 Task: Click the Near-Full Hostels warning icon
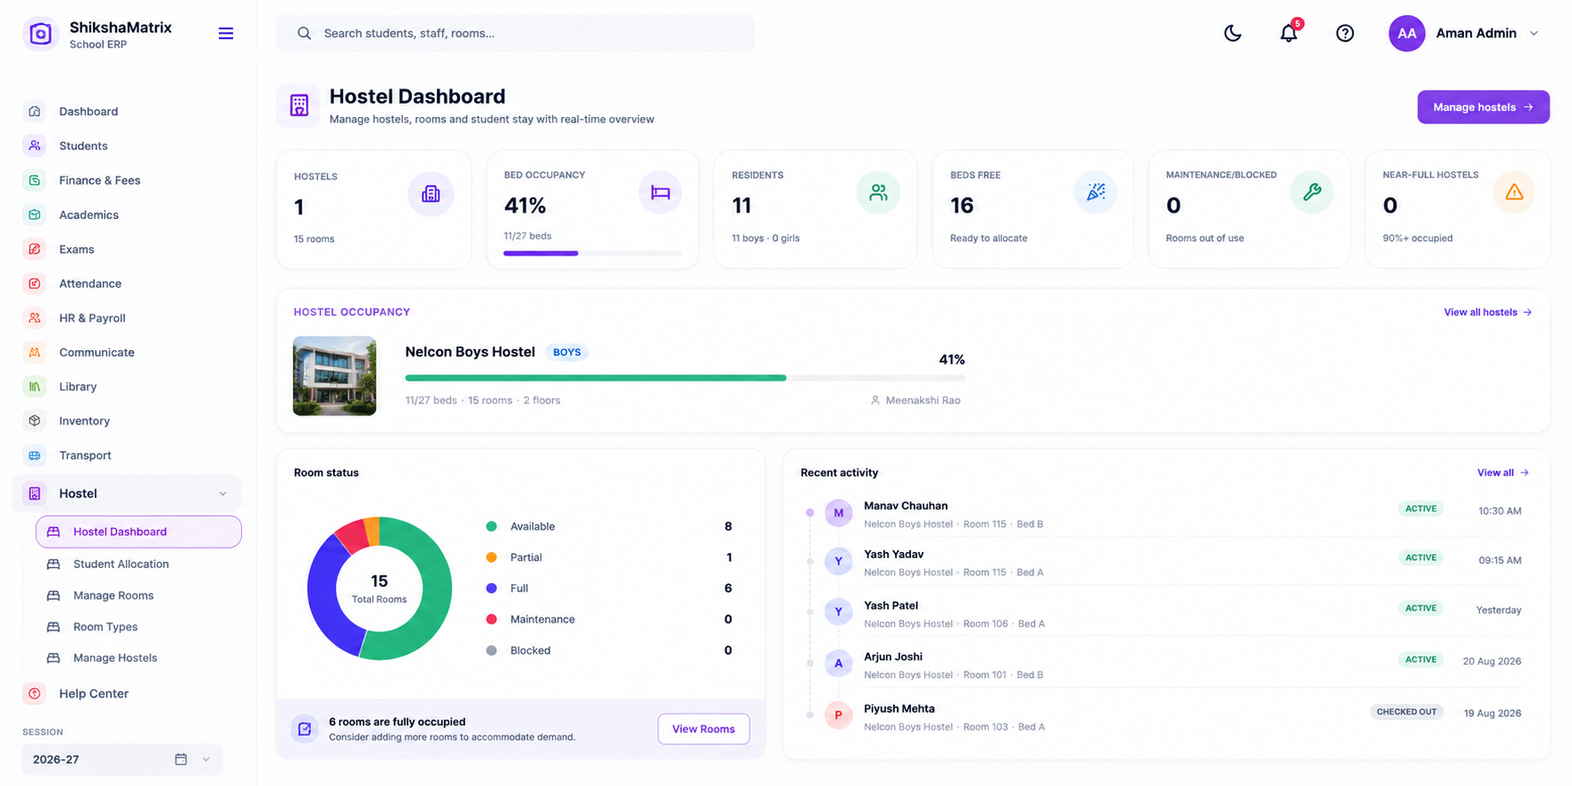pos(1514,192)
